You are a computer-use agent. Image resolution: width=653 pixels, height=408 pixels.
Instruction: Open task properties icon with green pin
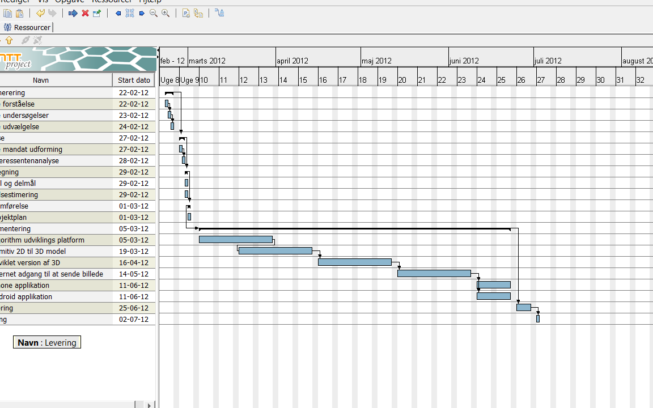(x=96, y=14)
